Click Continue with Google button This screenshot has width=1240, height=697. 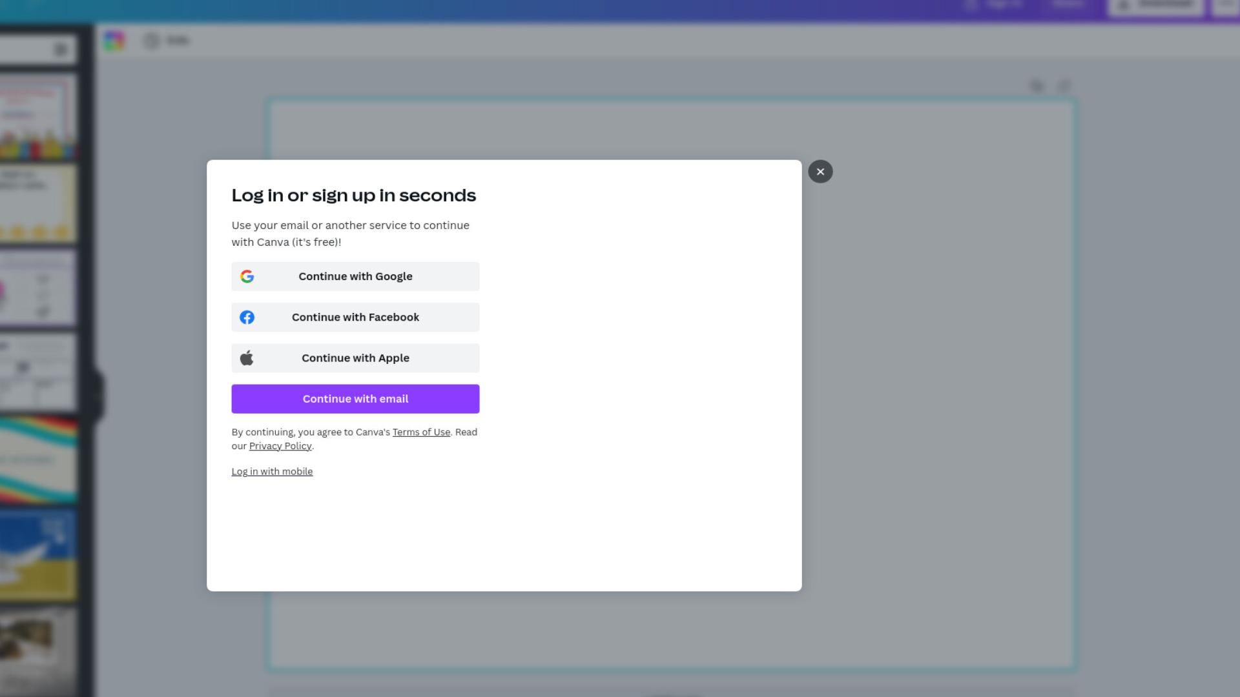pyautogui.click(x=355, y=276)
